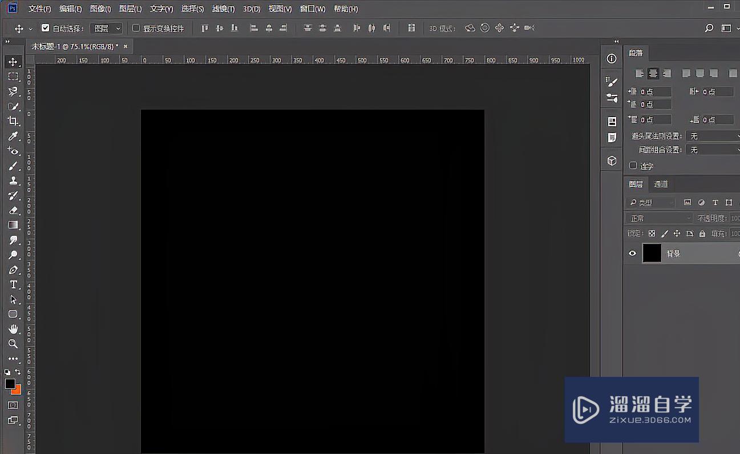Screen dimensions: 740x454
Task: Expand the collapsed toolbox double-arrow
Action: click(7, 42)
